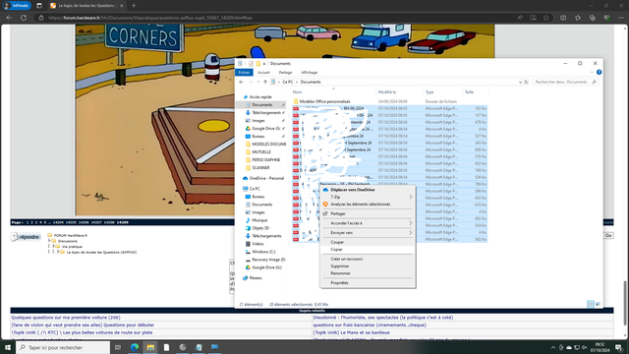
Task: Open Images under Accès rapide
Action: click(x=258, y=121)
